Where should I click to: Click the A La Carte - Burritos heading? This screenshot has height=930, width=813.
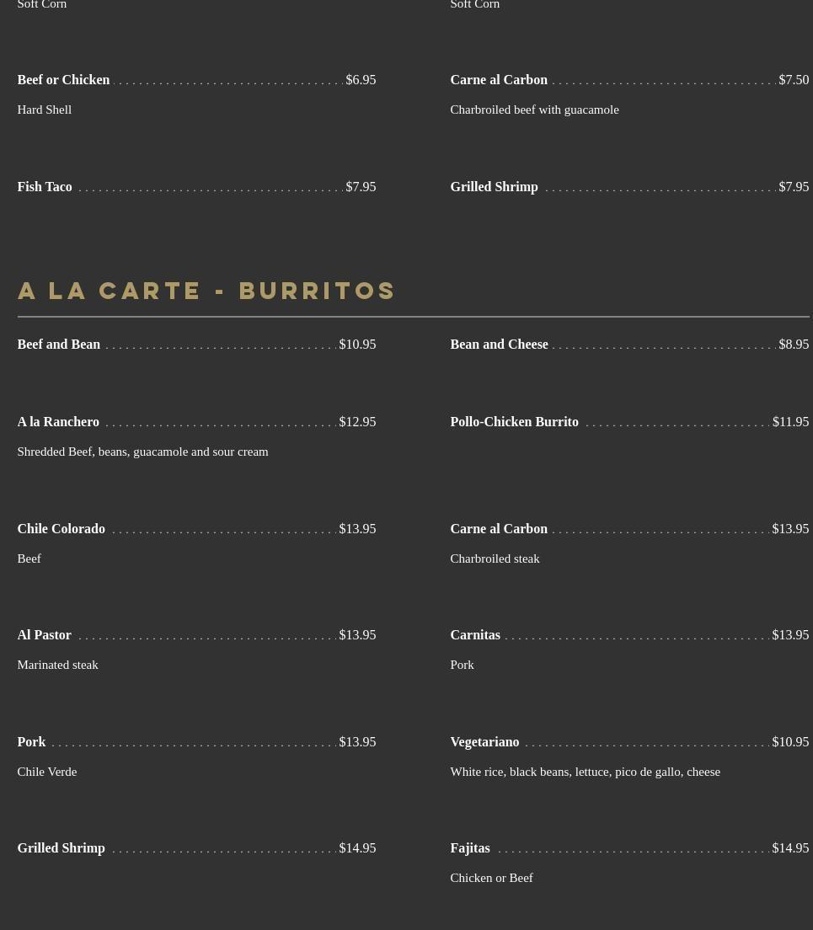click(x=206, y=291)
